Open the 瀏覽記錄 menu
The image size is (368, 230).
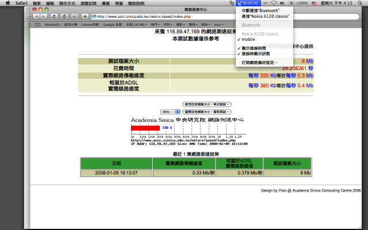88,3
